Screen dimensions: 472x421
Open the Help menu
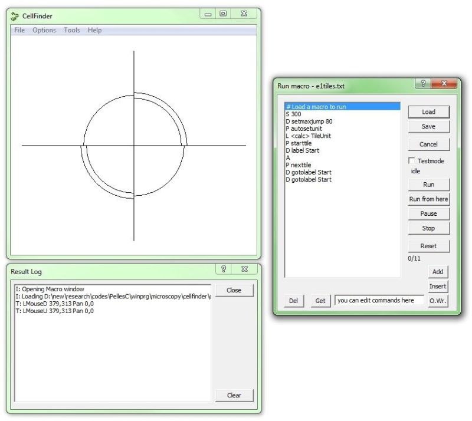[94, 30]
